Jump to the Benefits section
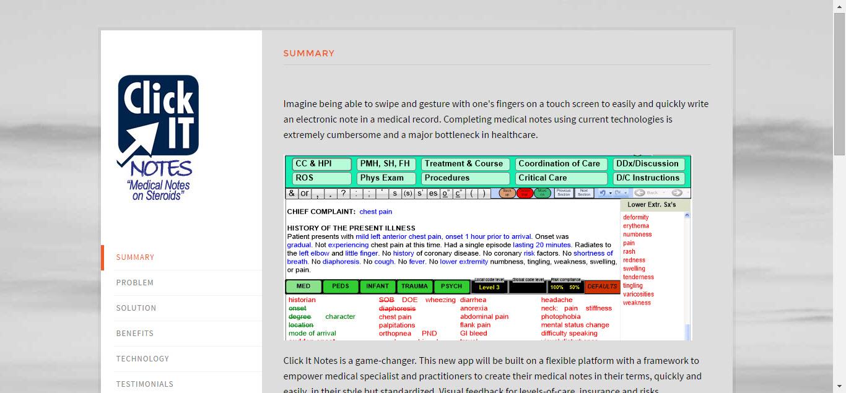This screenshot has width=846, height=393. tap(135, 334)
